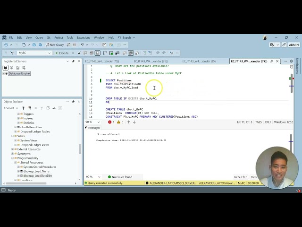
Task: Open the Query menu
Action: click(39, 38)
